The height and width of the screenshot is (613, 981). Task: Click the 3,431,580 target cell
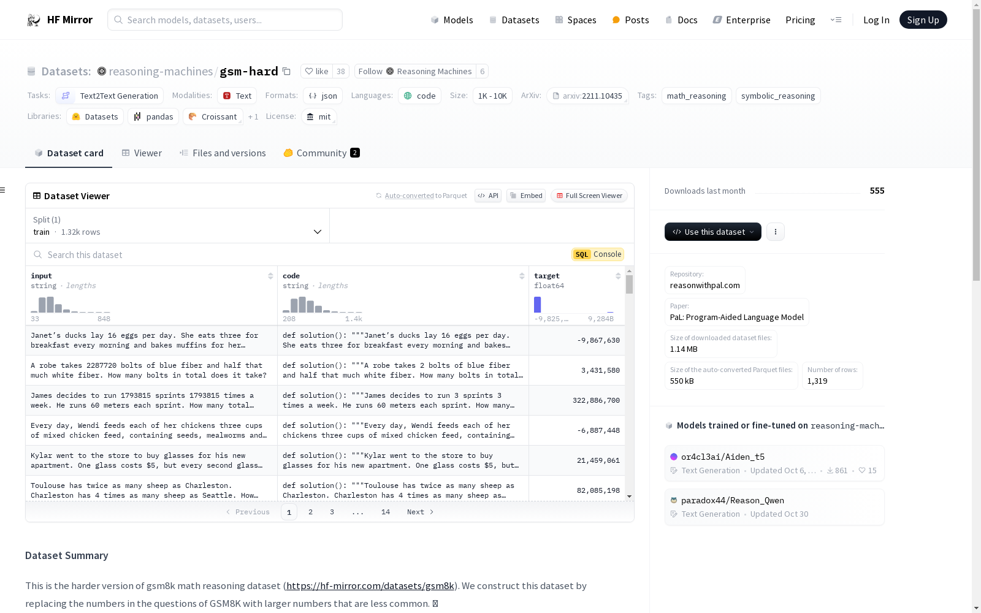(577, 370)
